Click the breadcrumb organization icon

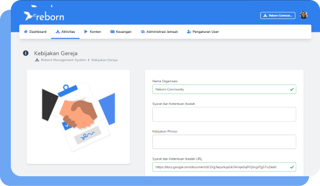point(37,60)
